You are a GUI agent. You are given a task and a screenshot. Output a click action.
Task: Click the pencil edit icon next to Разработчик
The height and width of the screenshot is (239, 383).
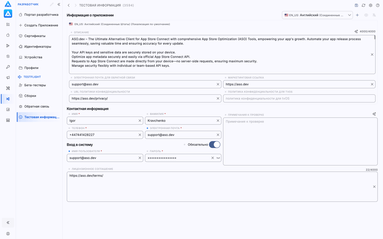click(x=52, y=5)
